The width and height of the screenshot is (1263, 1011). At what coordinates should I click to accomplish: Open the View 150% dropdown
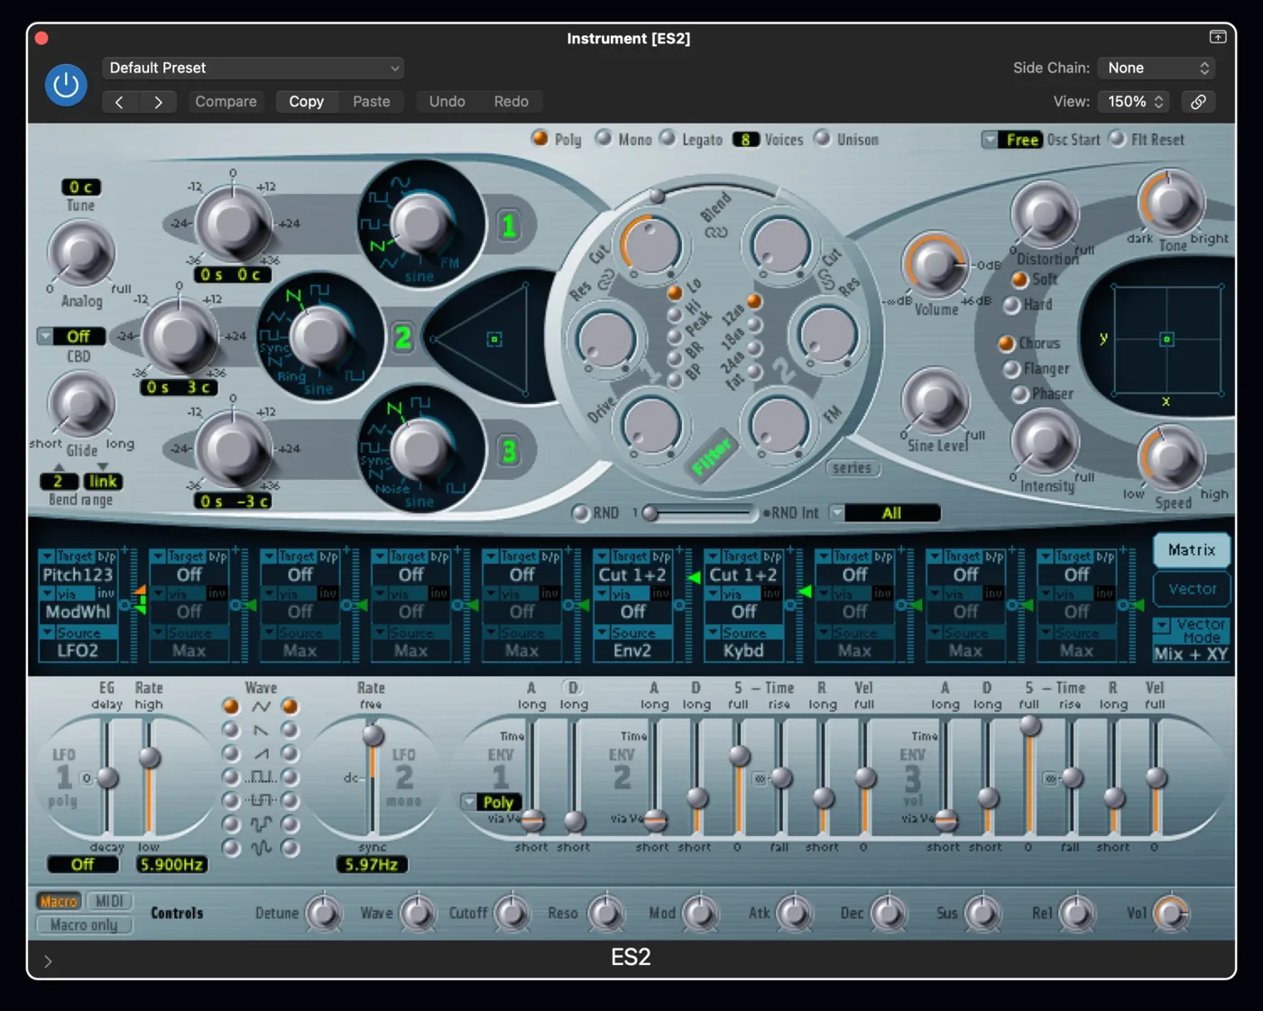(x=1136, y=102)
